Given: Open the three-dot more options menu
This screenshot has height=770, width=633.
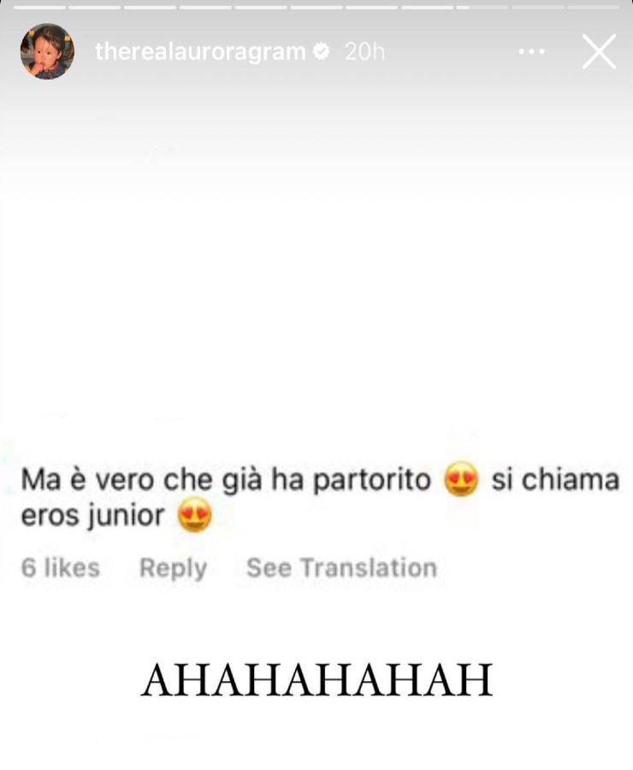Looking at the screenshot, I should point(531,51).
